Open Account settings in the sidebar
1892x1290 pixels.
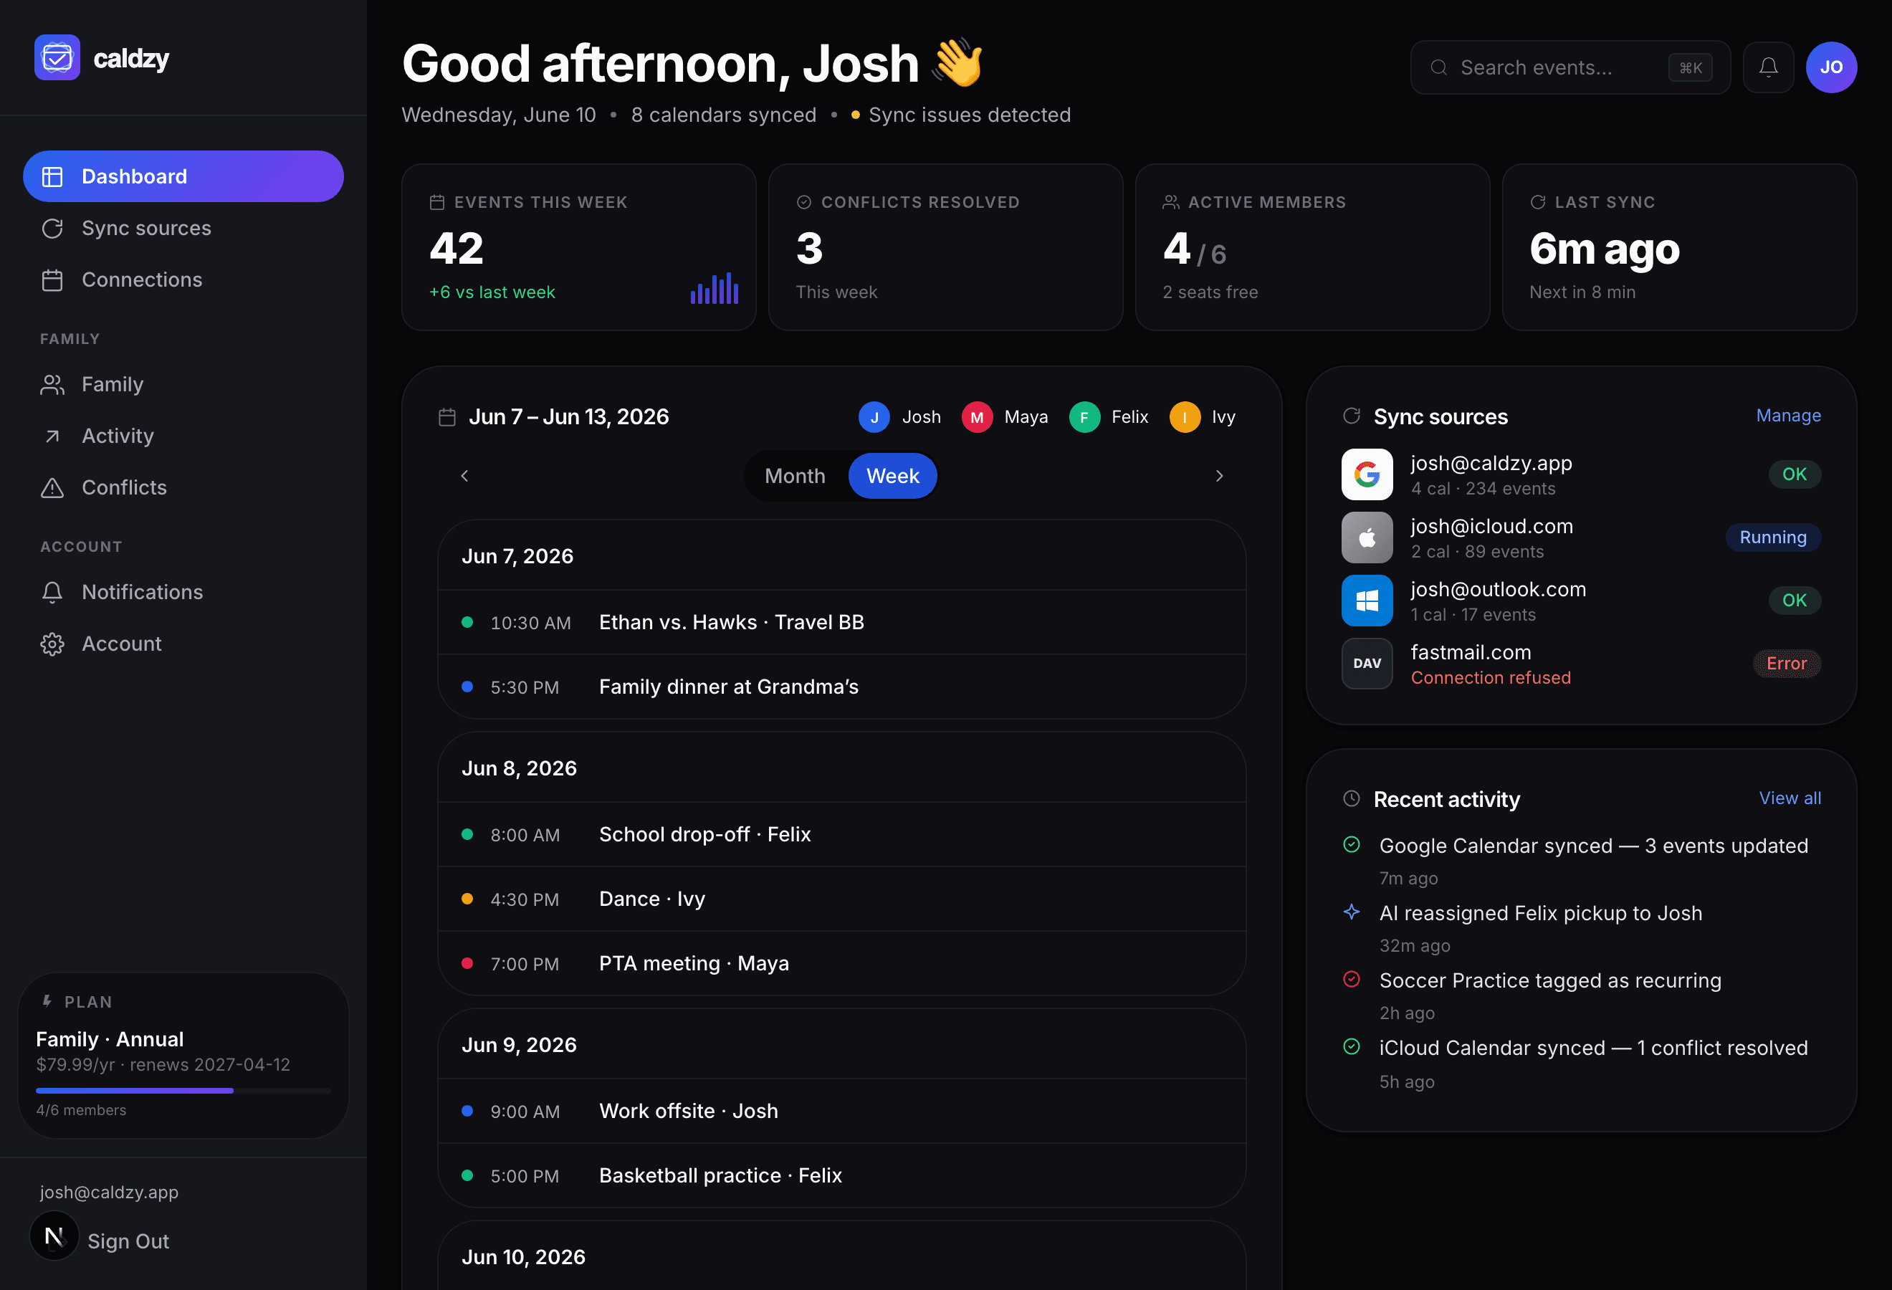click(183, 644)
